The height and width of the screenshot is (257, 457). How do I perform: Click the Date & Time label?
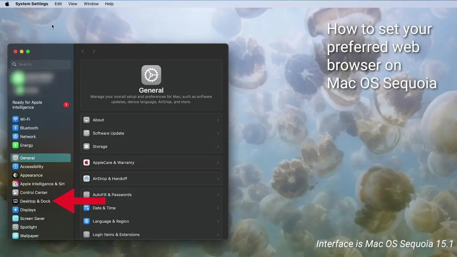104,208
